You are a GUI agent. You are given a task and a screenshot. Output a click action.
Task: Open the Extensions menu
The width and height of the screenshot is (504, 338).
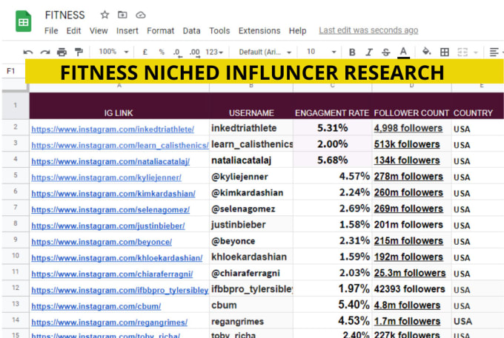pyautogui.click(x=259, y=31)
